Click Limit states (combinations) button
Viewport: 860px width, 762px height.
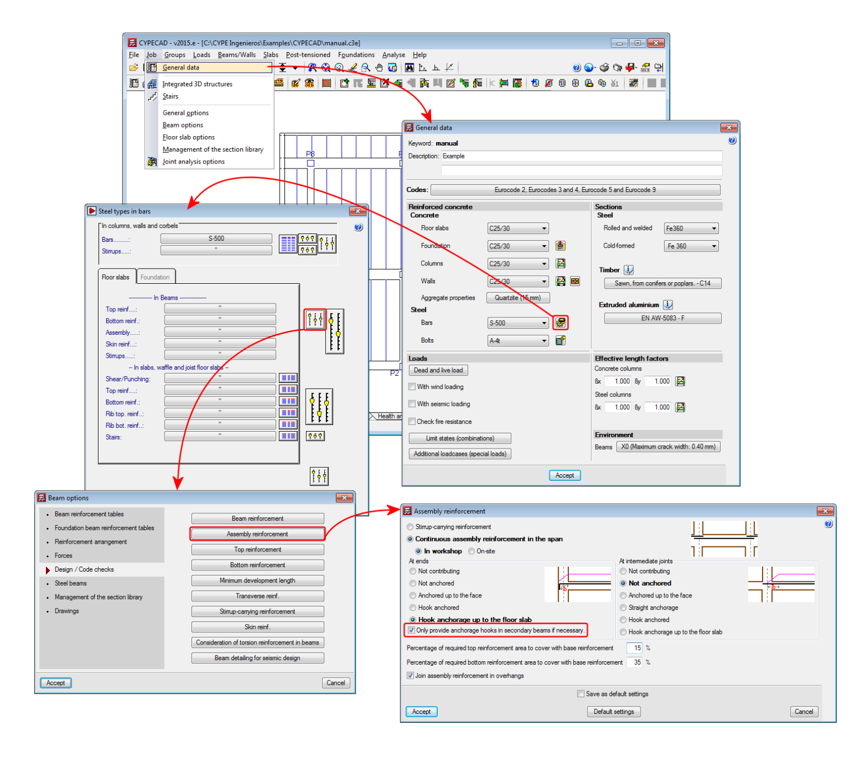tap(459, 438)
